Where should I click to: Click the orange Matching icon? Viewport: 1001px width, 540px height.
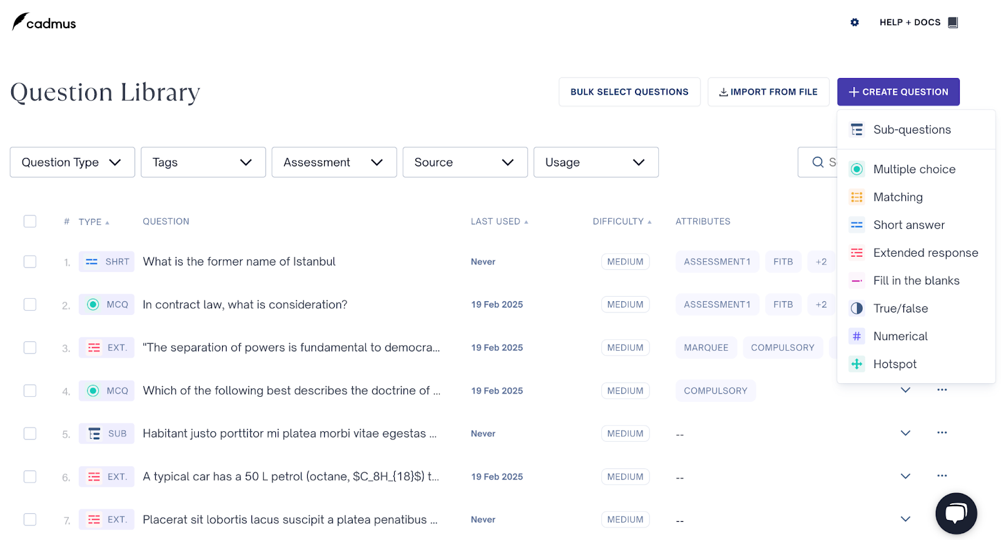857,197
